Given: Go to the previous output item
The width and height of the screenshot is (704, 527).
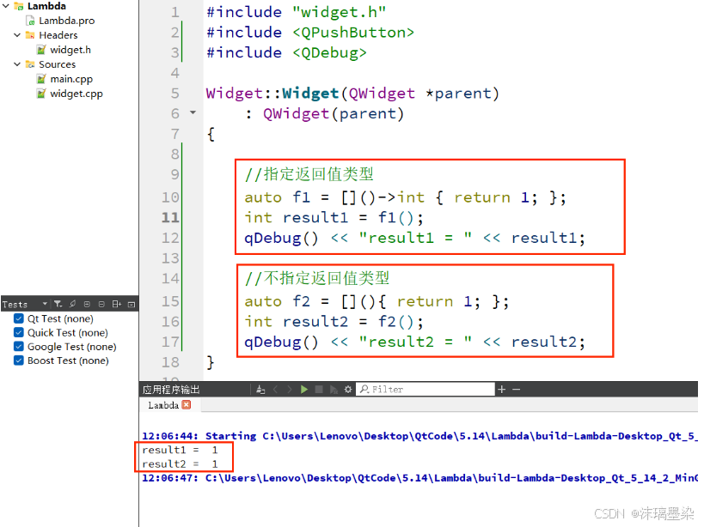Looking at the screenshot, I should click(275, 390).
